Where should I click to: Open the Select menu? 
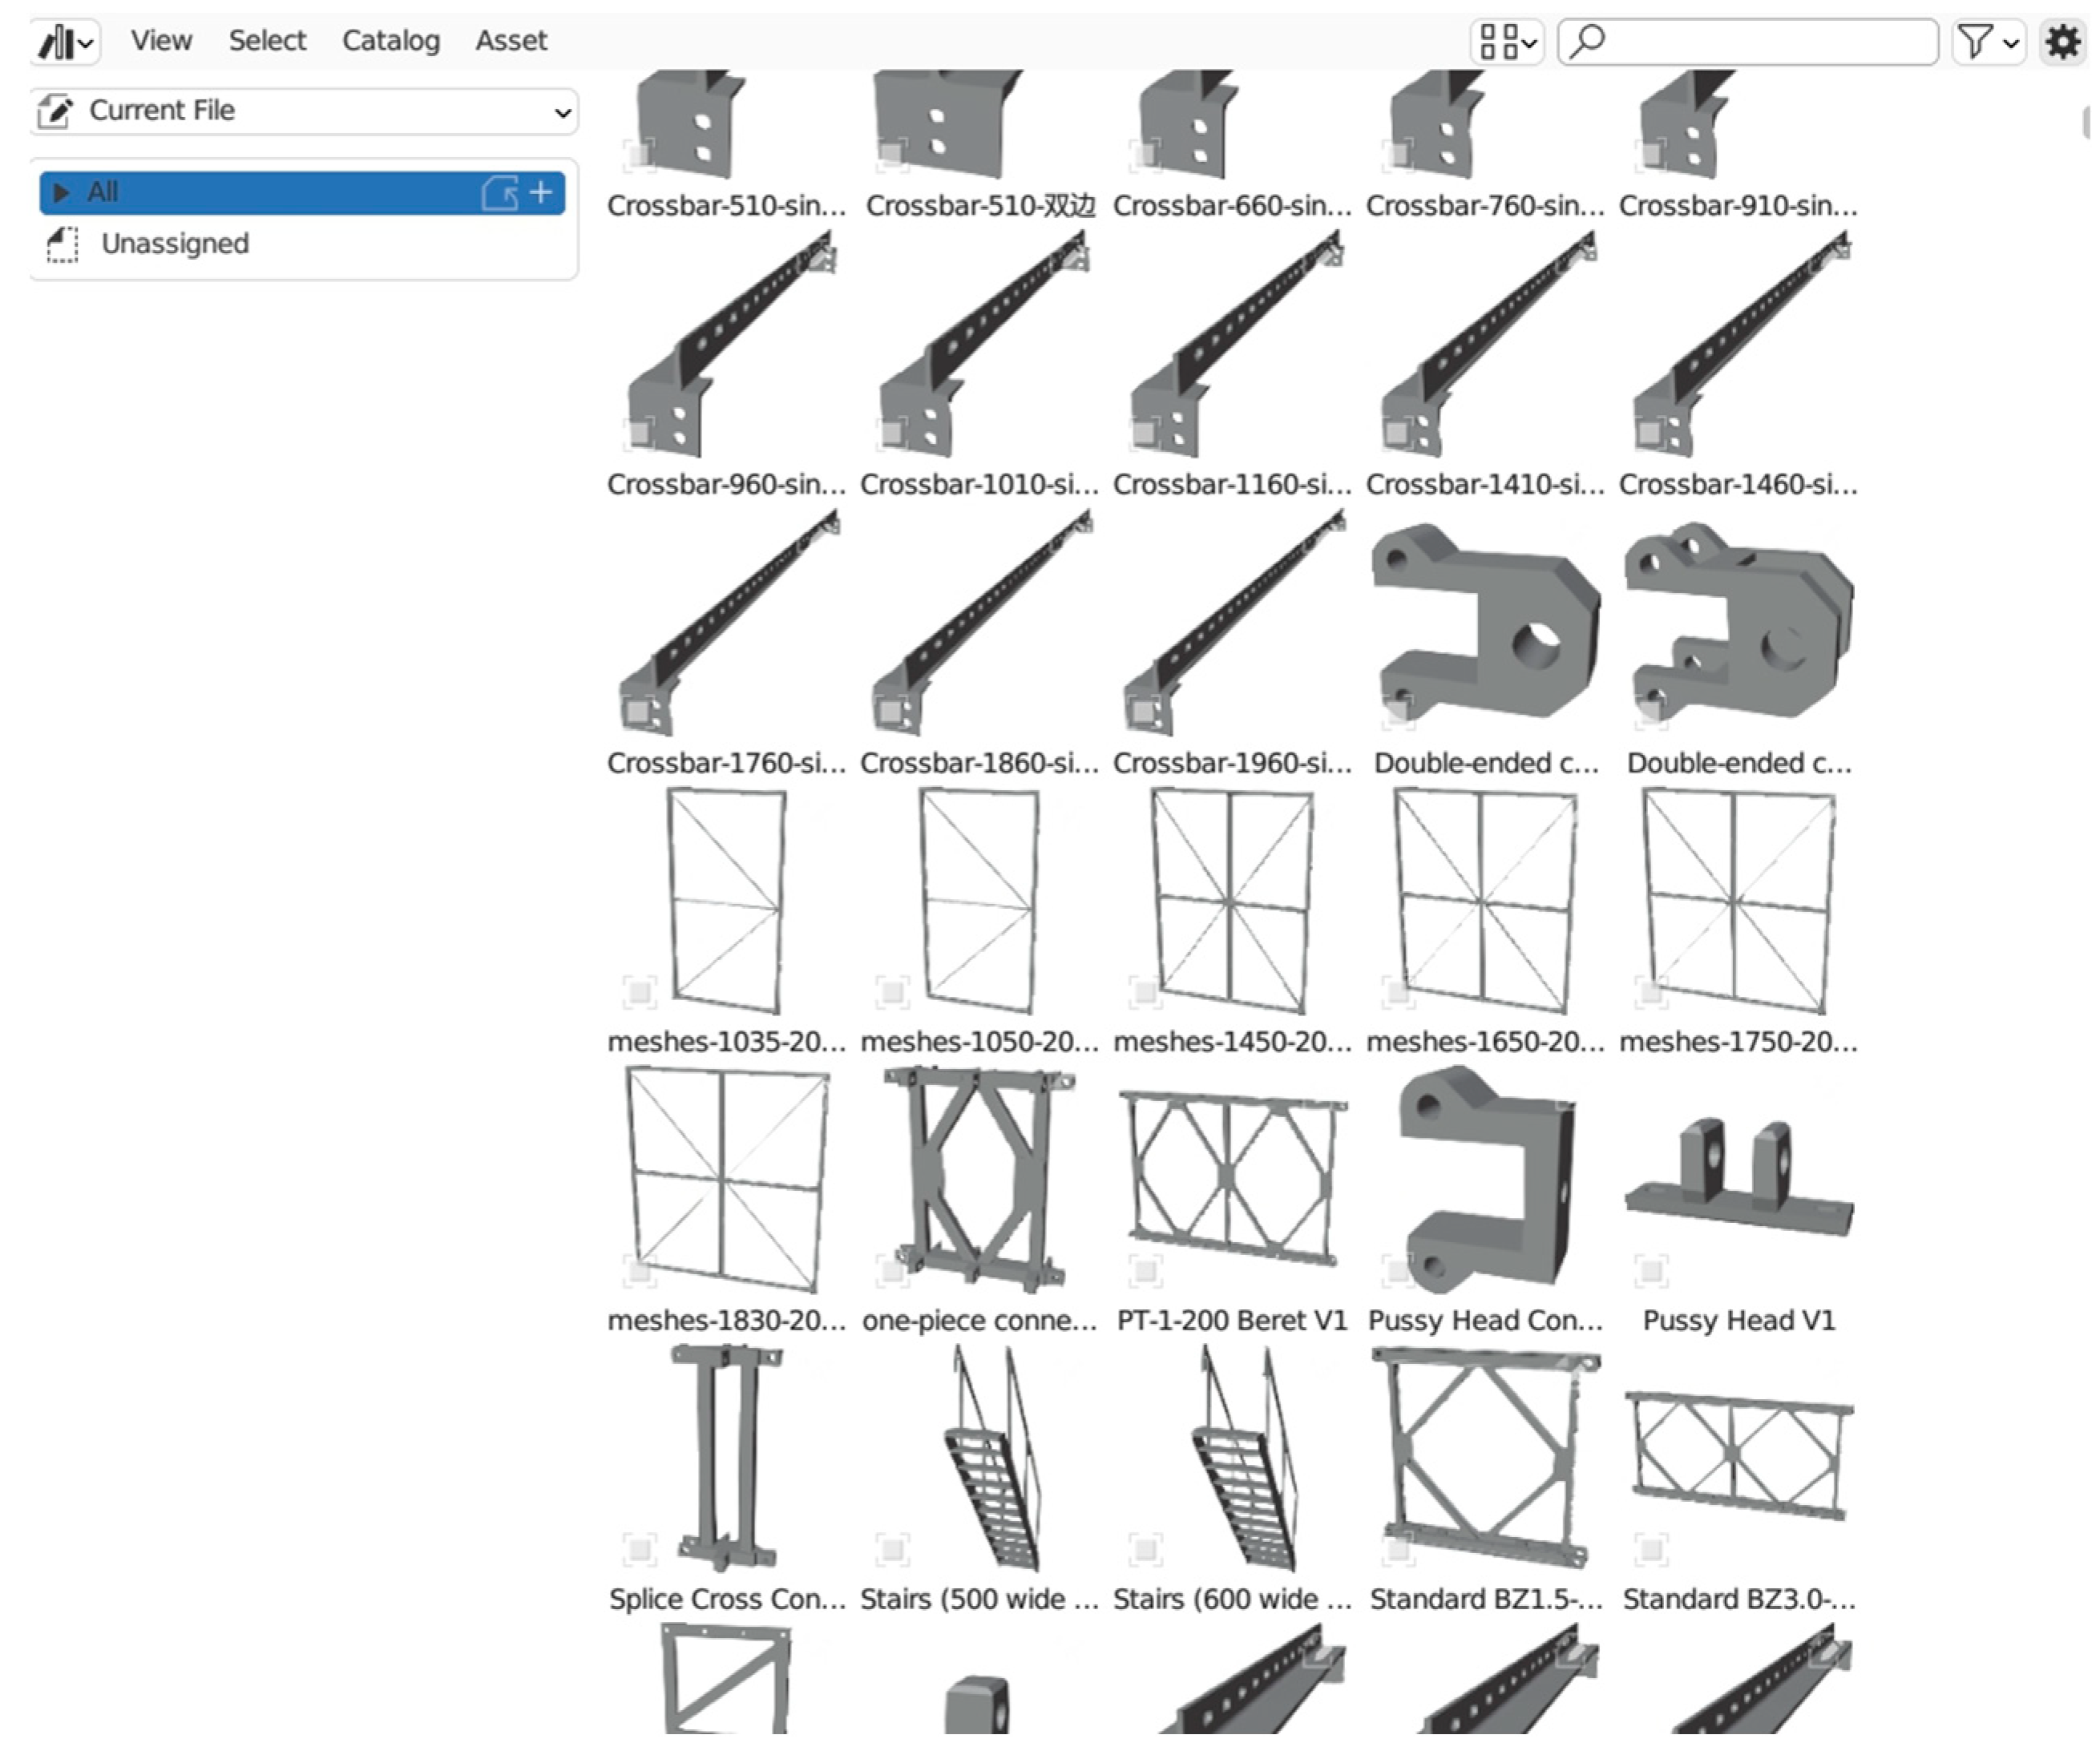tap(267, 41)
